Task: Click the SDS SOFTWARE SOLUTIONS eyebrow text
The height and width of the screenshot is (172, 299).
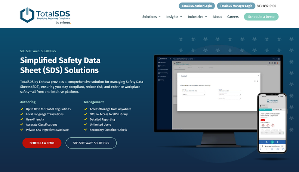Action: click(x=38, y=51)
